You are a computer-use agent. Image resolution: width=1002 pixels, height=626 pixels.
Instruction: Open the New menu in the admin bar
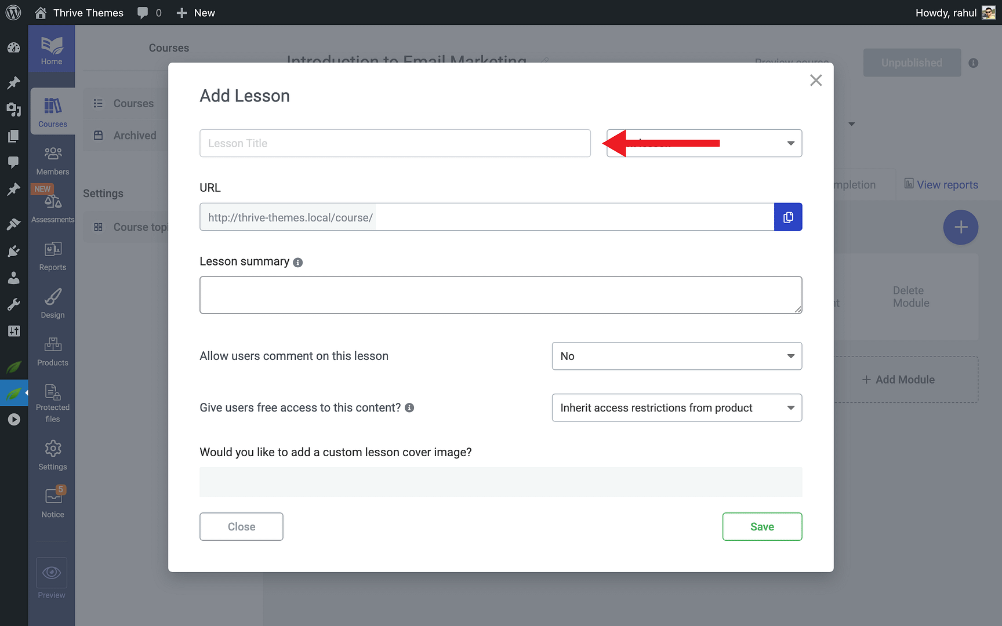tap(195, 12)
